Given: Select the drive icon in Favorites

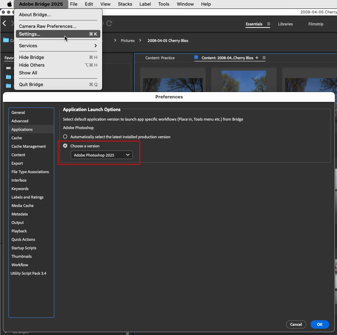Looking at the screenshot, I should (x=8, y=68).
